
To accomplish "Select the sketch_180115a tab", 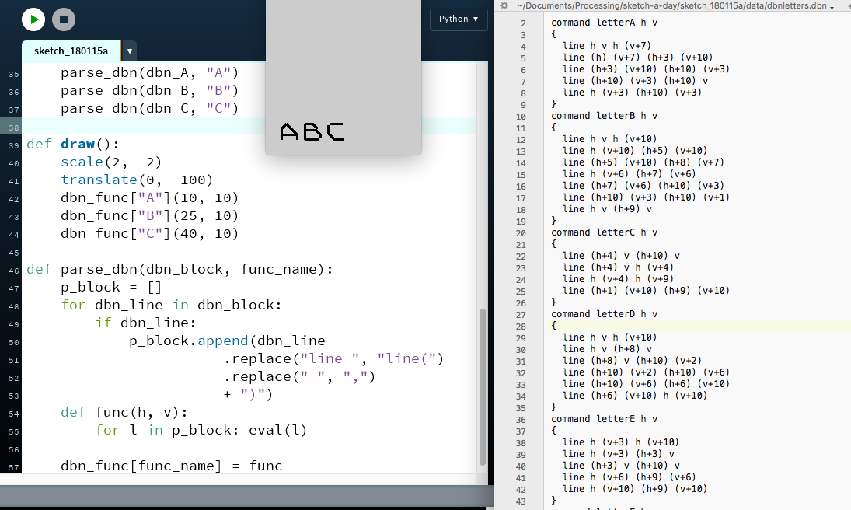I will [x=71, y=51].
